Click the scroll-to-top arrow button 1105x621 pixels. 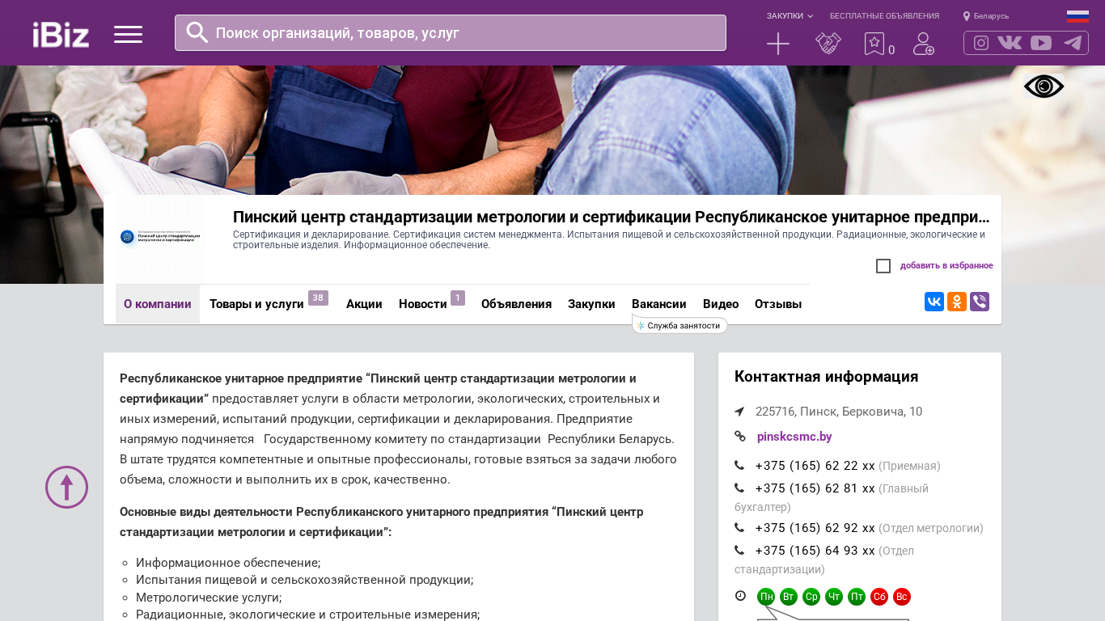[66, 487]
